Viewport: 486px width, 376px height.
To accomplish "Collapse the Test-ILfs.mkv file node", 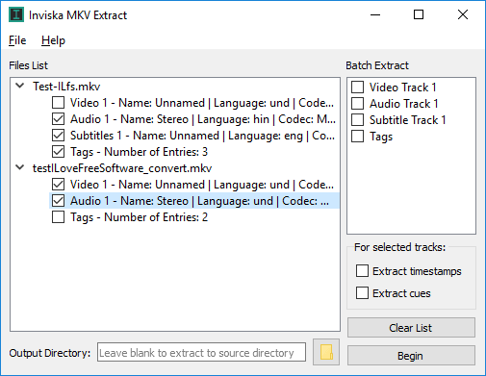I will [20, 86].
